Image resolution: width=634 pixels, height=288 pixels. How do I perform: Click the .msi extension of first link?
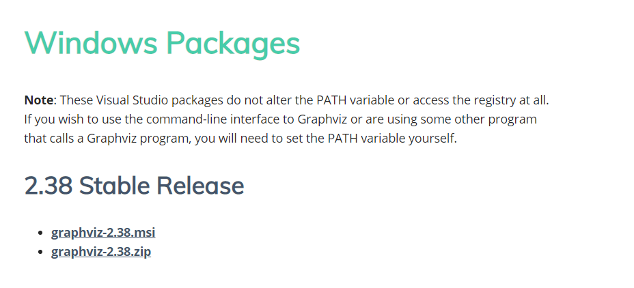[x=146, y=232]
